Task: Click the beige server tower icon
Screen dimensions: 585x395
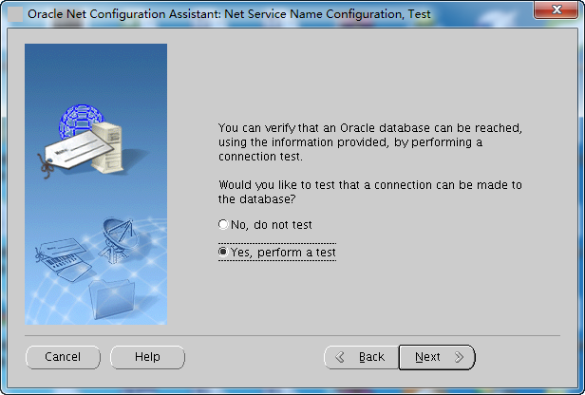Action: coord(108,147)
